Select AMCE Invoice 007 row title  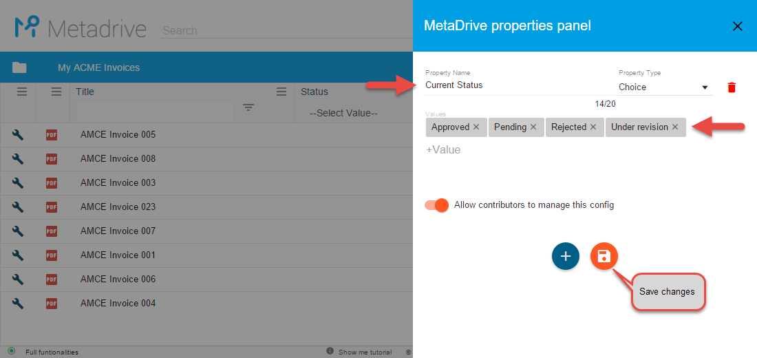coord(118,231)
